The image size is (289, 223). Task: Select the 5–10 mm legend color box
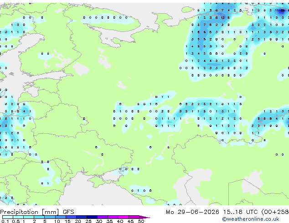50,217
